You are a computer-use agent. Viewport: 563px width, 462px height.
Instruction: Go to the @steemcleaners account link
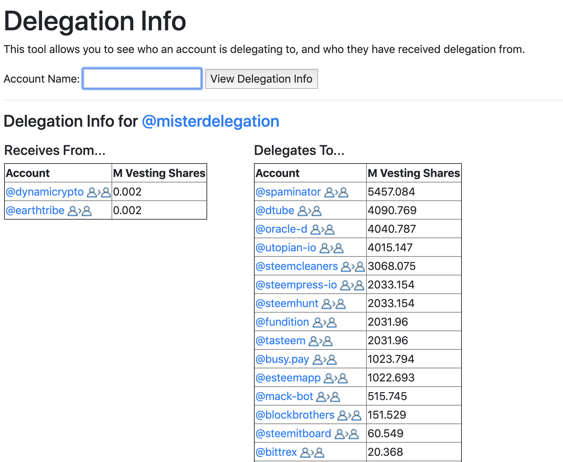tap(297, 266)
